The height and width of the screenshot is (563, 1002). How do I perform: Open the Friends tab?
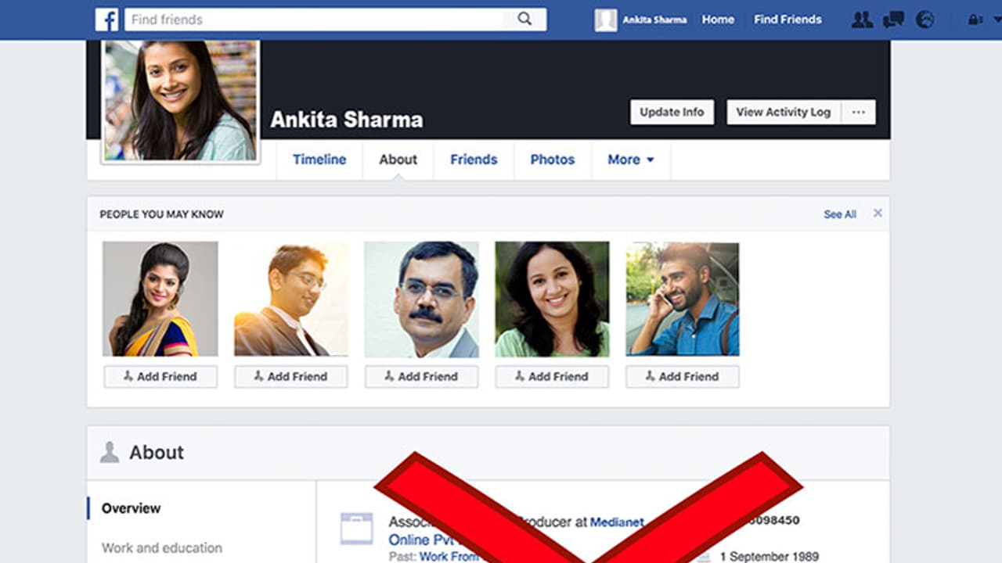474,160
